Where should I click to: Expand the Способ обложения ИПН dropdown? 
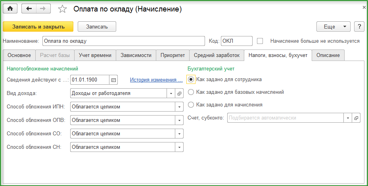(179, 107)
